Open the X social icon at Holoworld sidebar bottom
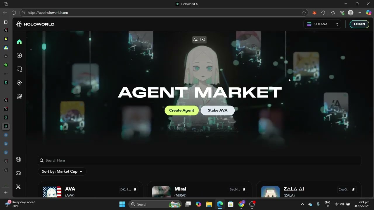Viewport: 374px width, 210px height. pyautogui.click(x=18, y=187)
